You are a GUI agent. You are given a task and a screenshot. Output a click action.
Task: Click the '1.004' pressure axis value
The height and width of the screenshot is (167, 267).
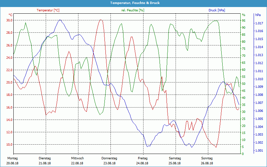[259, 127]
